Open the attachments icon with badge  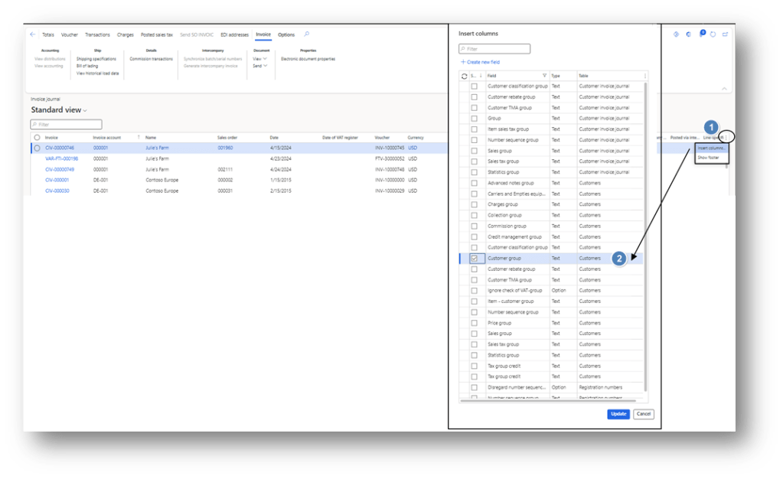[x=701, y=34]
